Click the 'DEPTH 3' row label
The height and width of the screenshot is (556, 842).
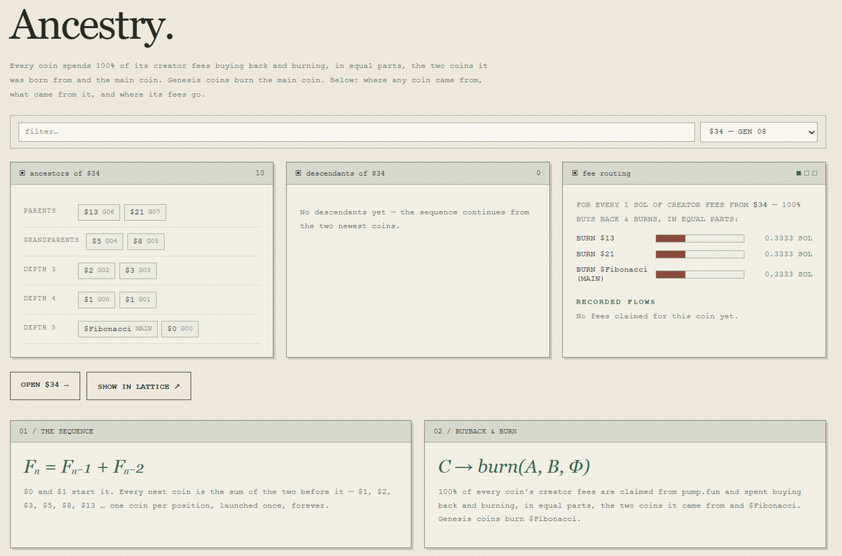40,269
